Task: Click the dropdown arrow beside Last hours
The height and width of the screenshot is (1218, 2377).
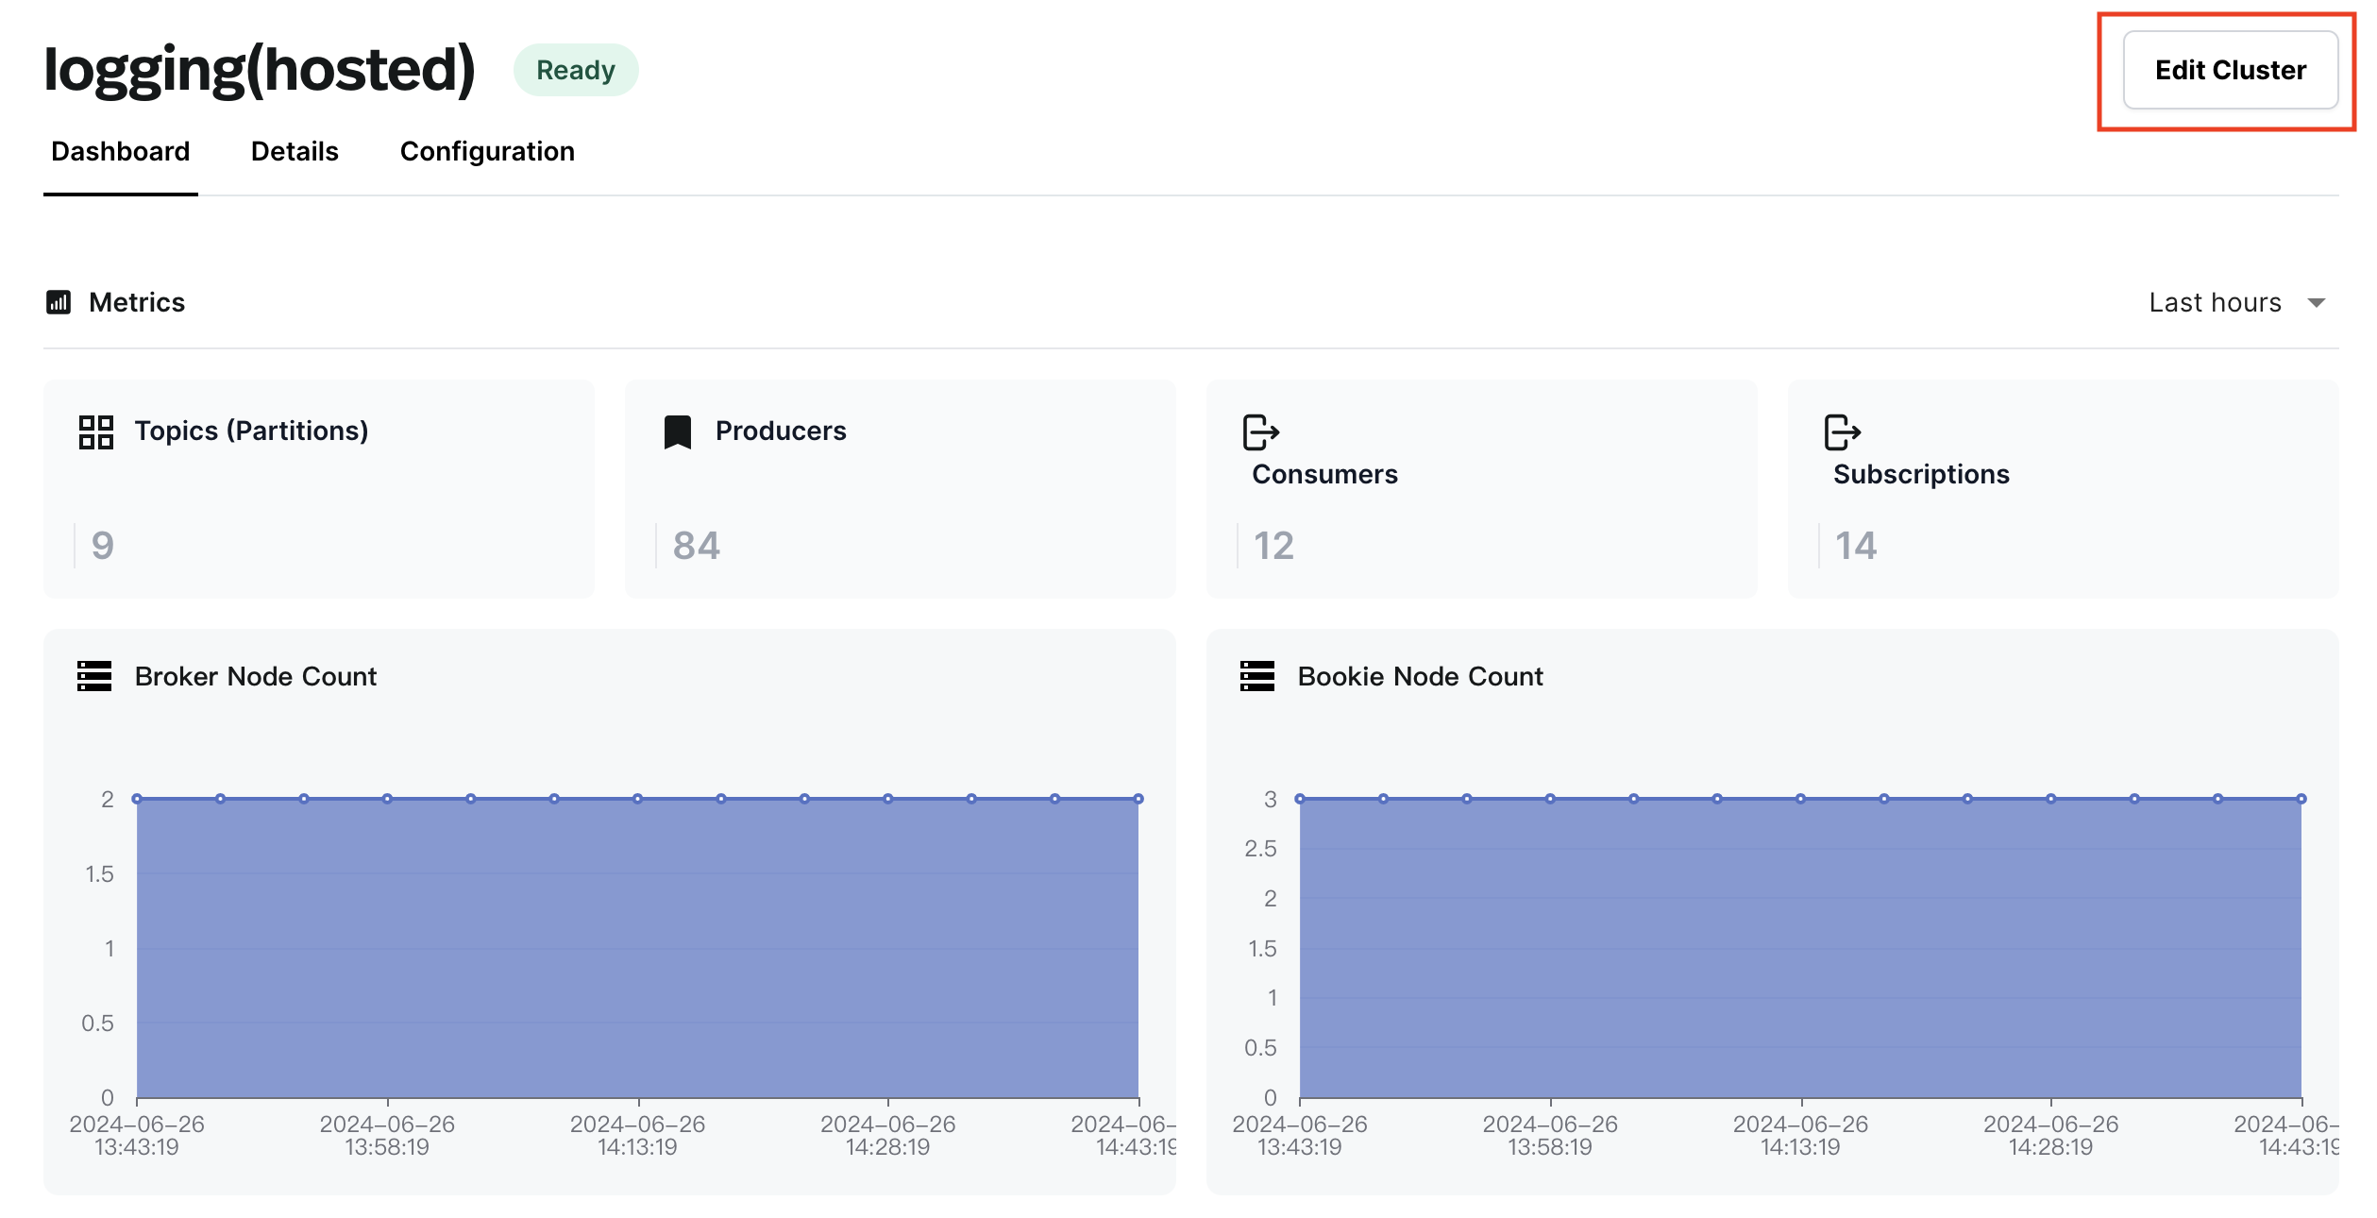Action: (2316, 302)
